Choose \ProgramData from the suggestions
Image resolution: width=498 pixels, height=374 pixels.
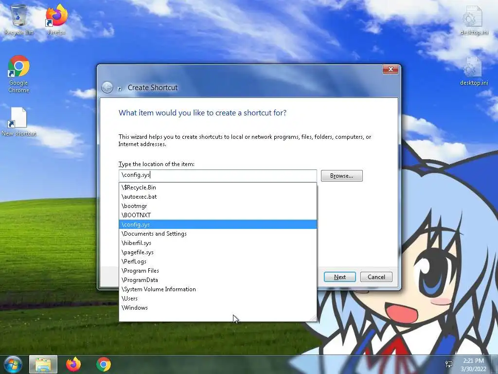[x=218, y=280]
